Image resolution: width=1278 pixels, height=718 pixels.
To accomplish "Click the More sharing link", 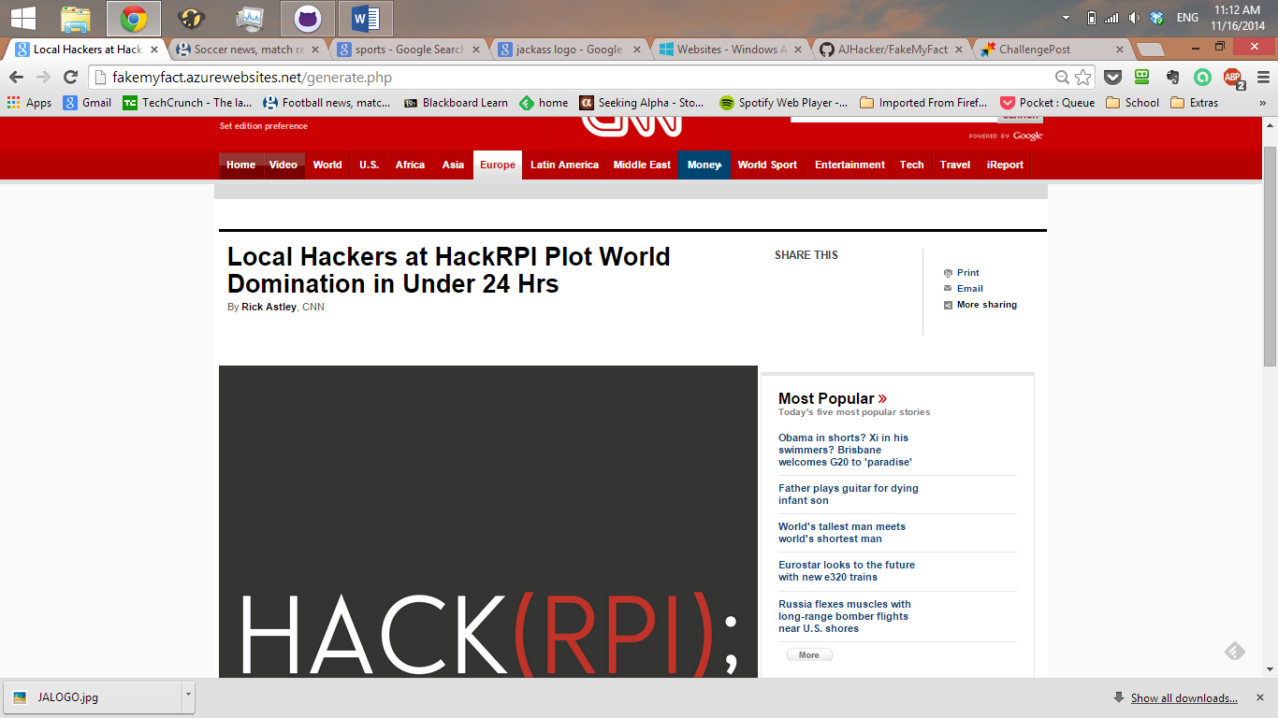I will coord(987,305).
